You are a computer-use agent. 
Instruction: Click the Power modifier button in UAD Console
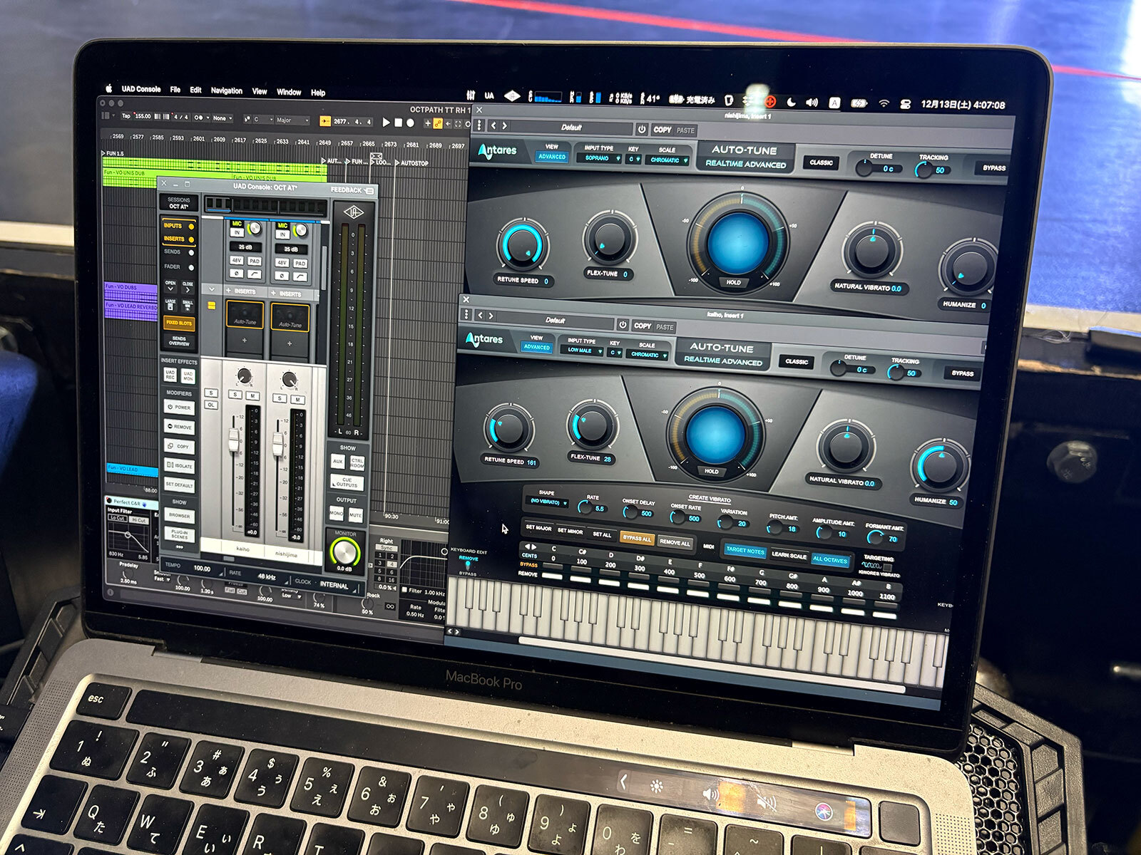180,408
